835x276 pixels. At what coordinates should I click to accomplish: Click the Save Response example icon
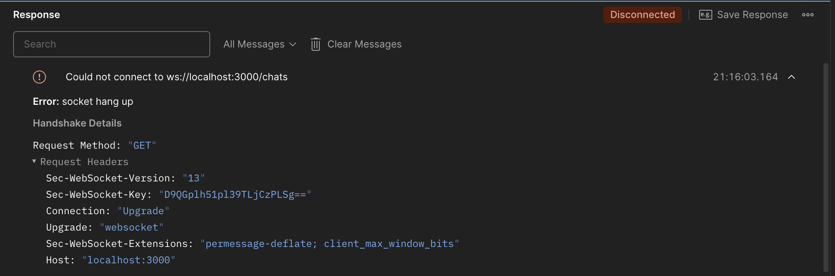705,15
